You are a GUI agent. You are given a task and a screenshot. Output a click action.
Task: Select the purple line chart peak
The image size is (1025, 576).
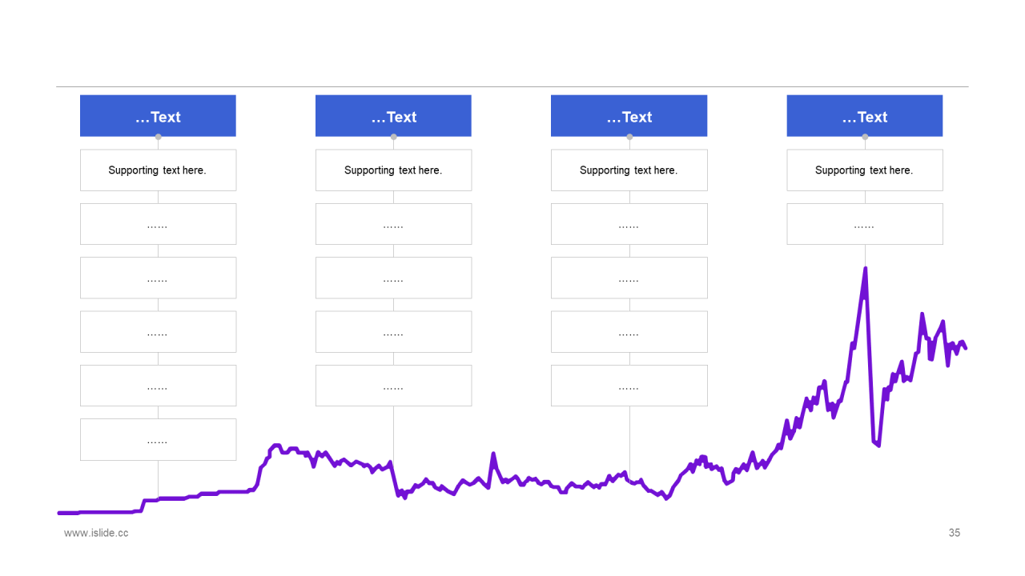866,270
